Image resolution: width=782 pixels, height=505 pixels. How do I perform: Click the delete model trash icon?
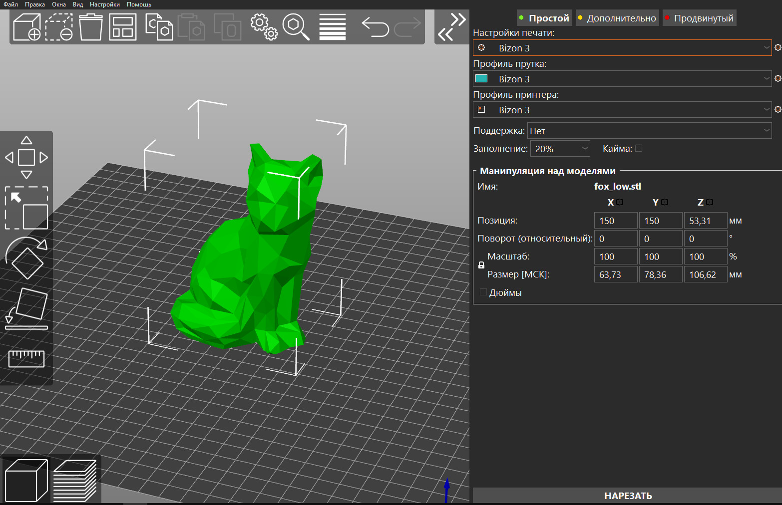(90, 27)
